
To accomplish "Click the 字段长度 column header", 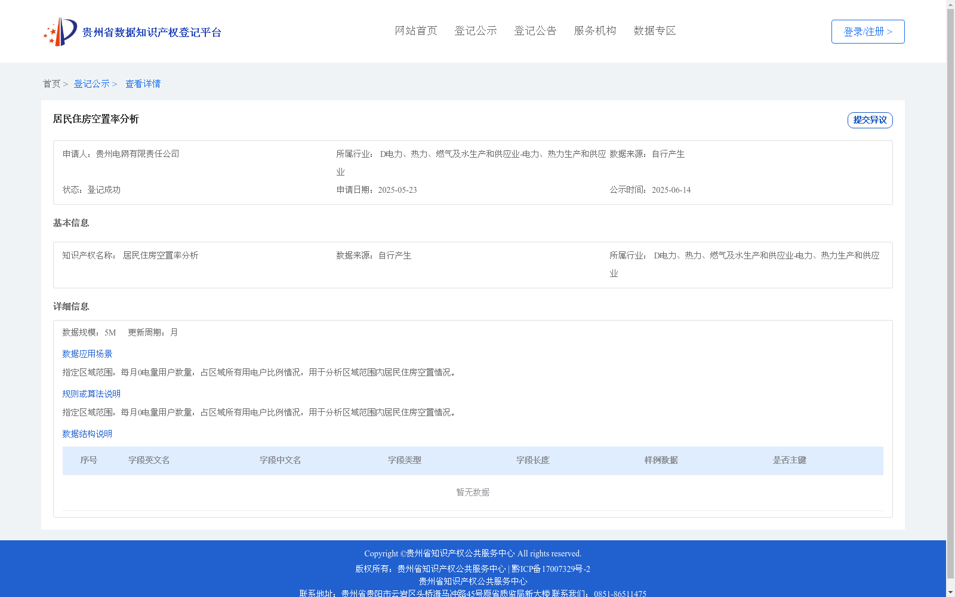I will 533,460.
